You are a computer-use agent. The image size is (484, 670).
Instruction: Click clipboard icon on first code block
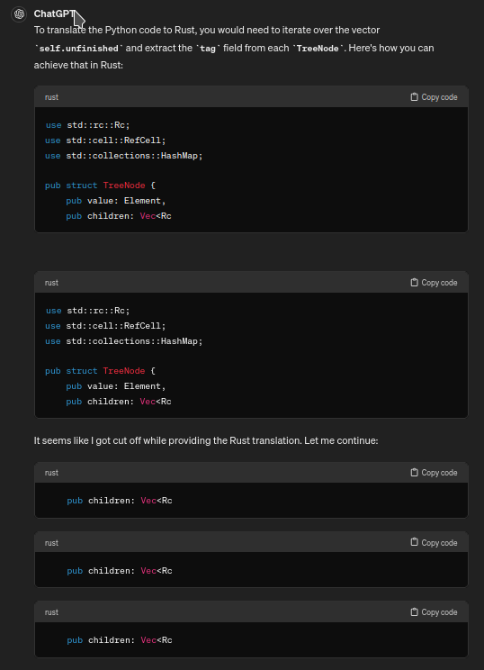[414, 97]
